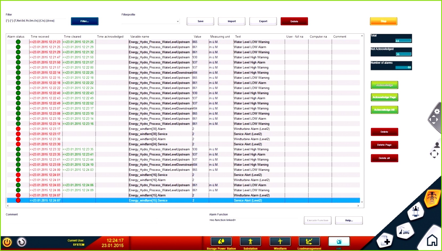Click the pills pharma industry icon
This screenshot has height=251, width=442.
(x=385, y=241)
